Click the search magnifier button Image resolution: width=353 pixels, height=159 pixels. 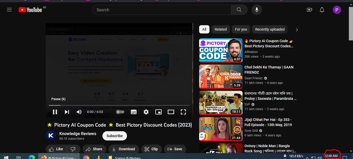click(239, 10)
